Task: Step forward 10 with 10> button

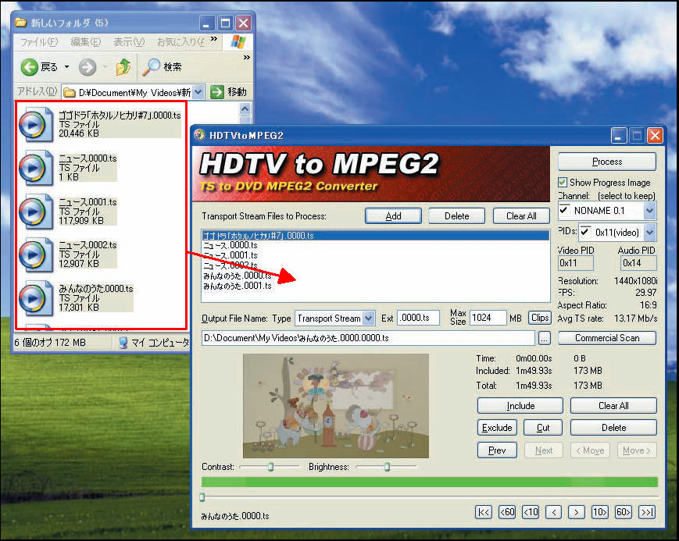Action: point(600,512)
